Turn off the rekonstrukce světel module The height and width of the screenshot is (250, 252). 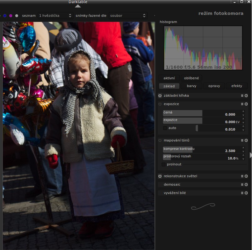(x=160, y=176)
